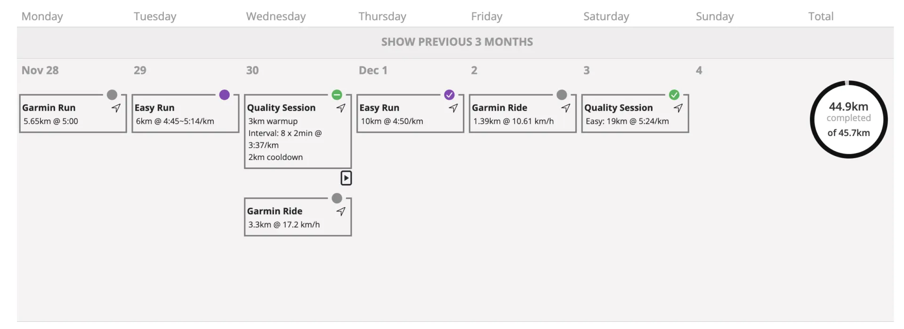Click gray status dot on Monday Garmin Run
904x329 pixels.
pos(112,95)
